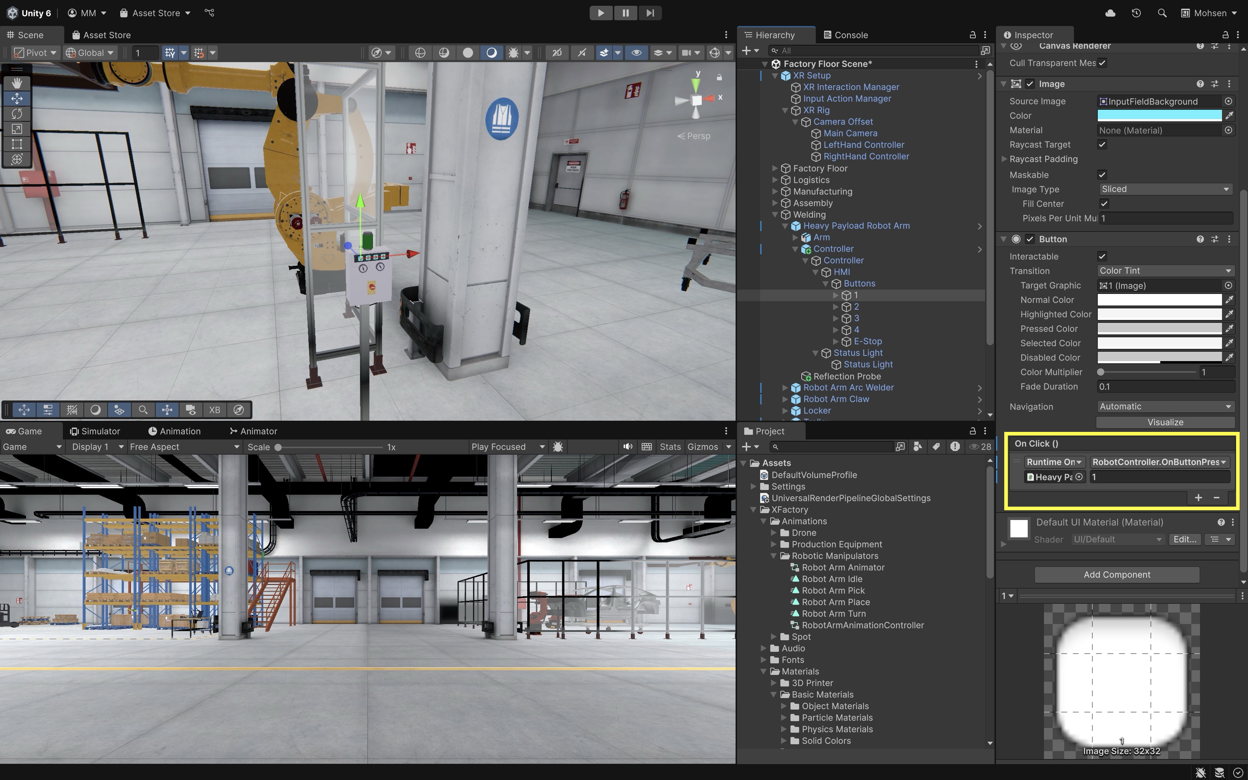
Task: Click the global search magnifier icon
Action: coord(1162,13)
